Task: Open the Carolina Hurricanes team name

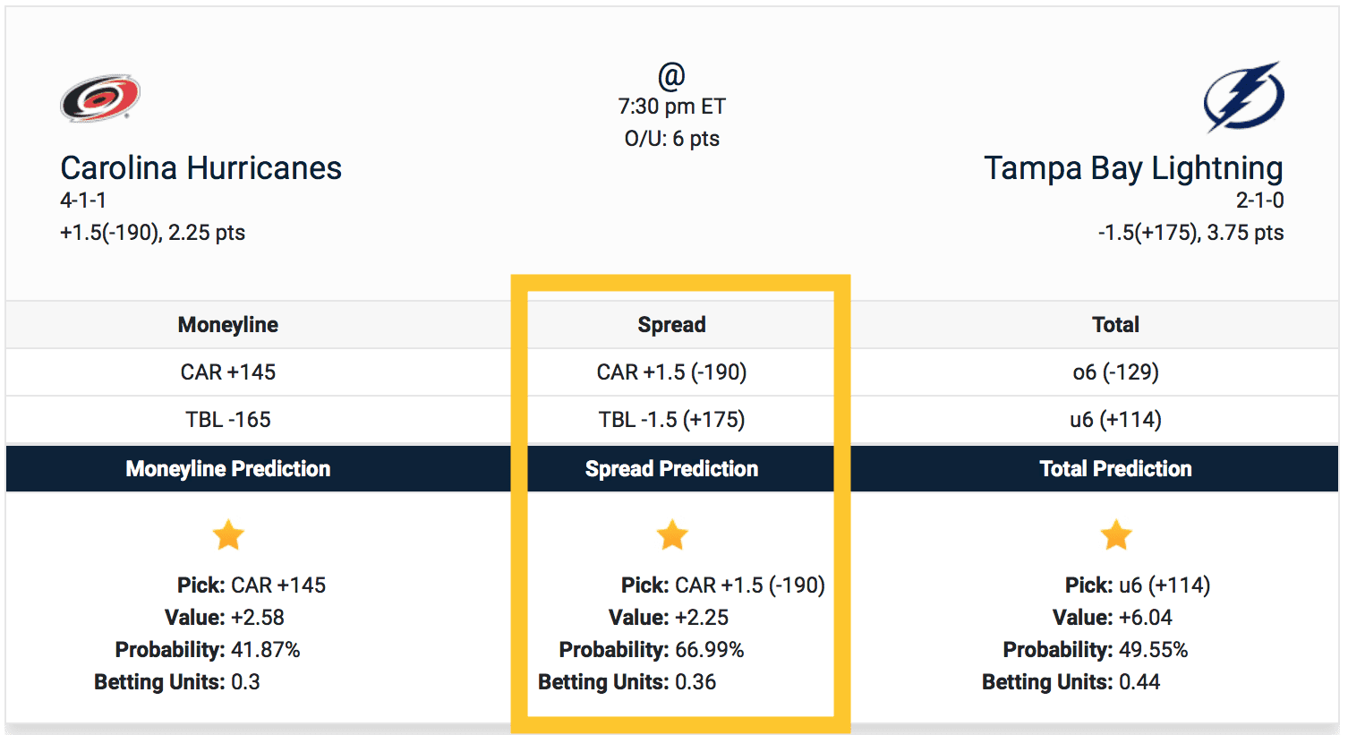Action: click(200, 168)
